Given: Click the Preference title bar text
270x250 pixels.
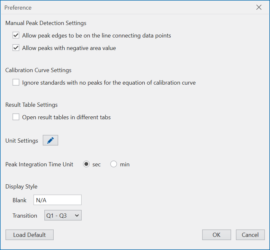Looking at the screenshot, I should tap(18, 7).
